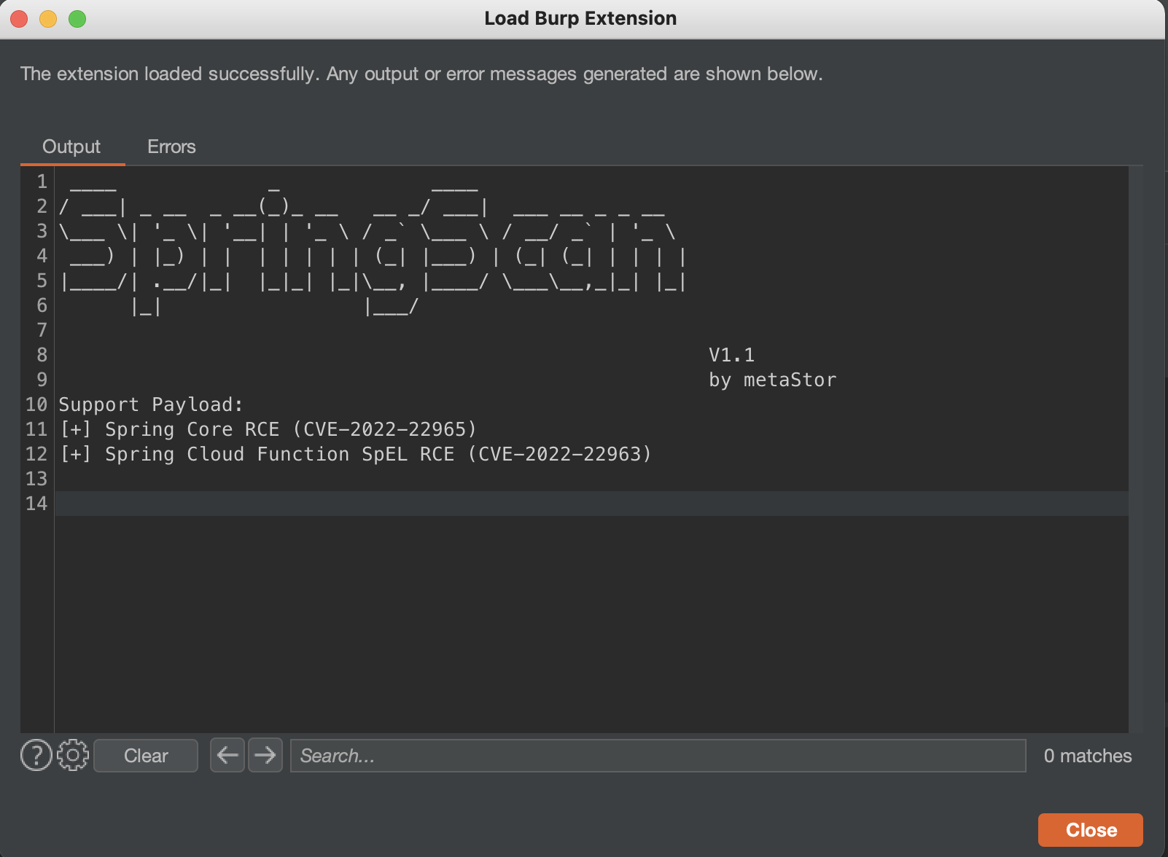Switch to the Errors tab
Viewport: 1168px width, 857px height.
[171, 146]
